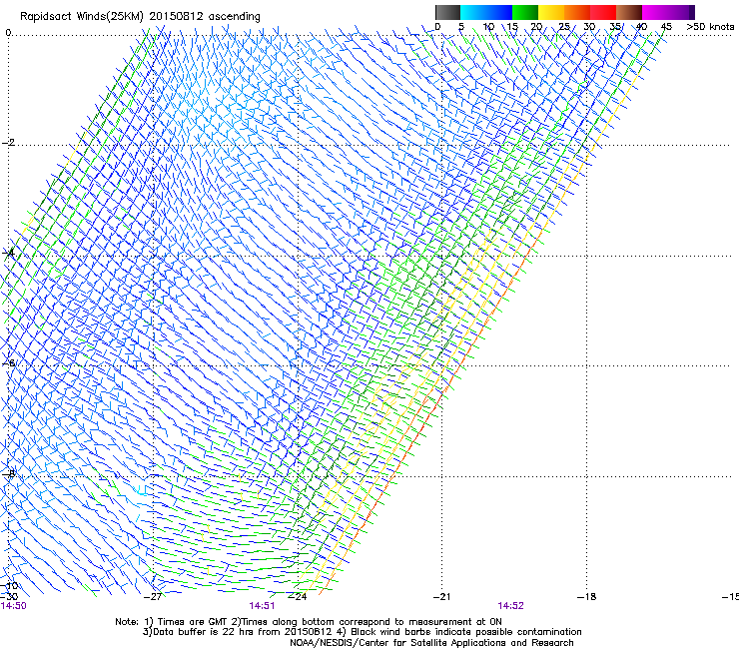Click the red 30-35 knots color band
The image size is (739, 649).
(x=603, y=12)
